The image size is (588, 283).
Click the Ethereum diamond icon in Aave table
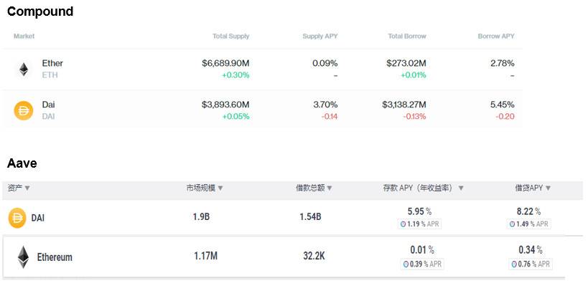[x=23, y=257]
